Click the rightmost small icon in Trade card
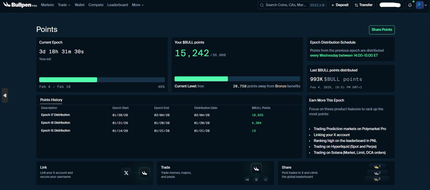 265,179
